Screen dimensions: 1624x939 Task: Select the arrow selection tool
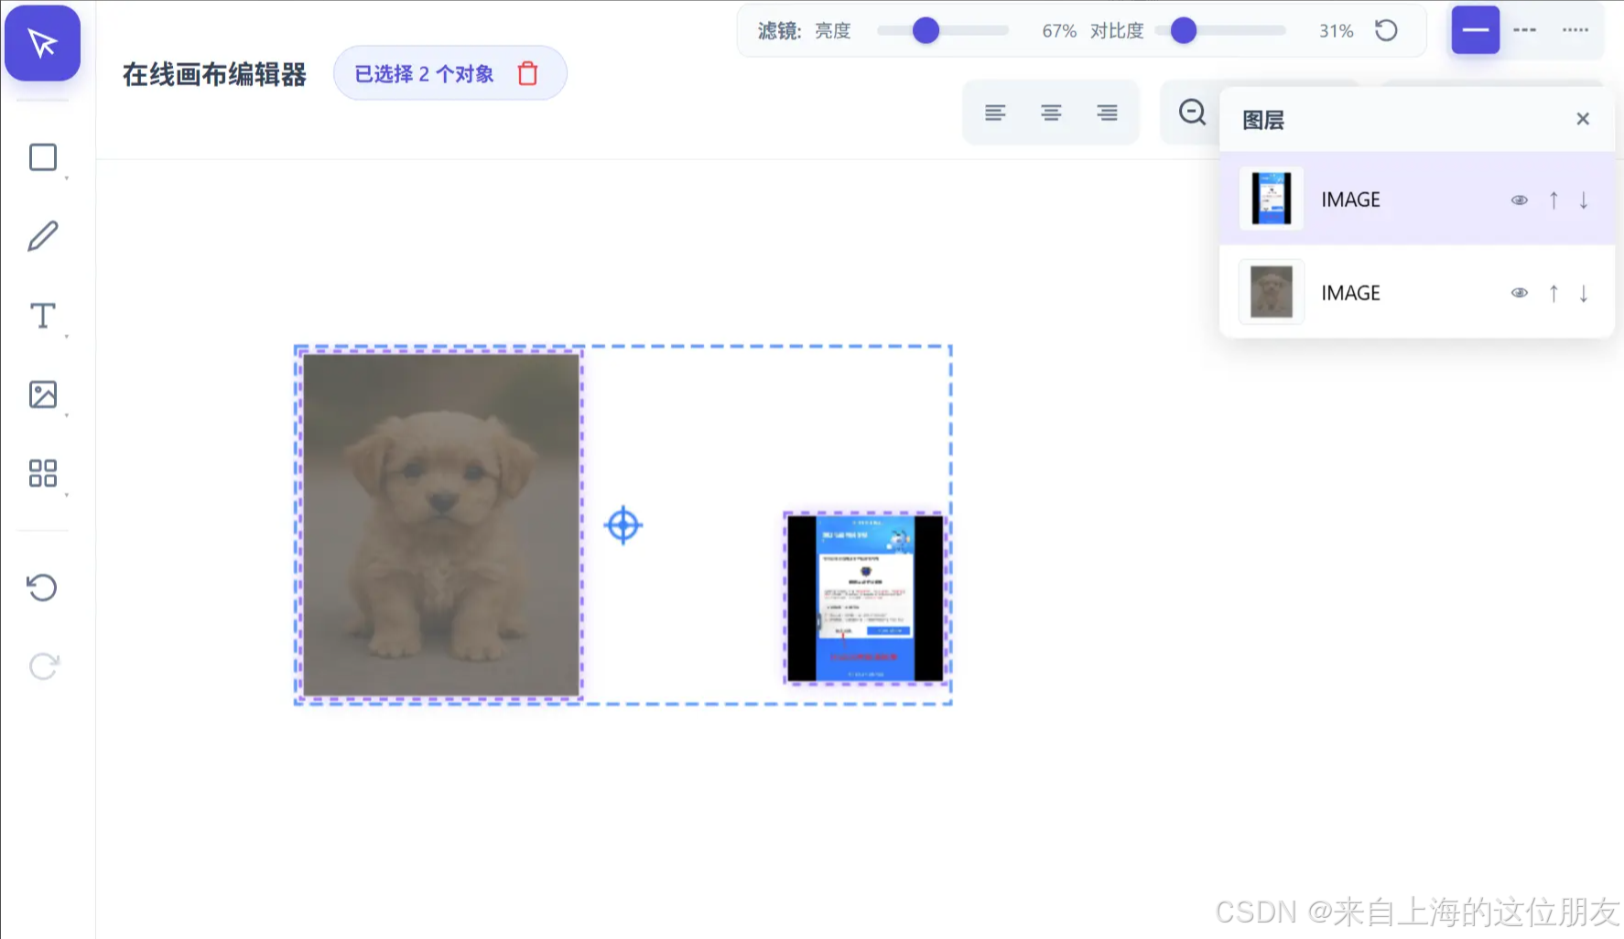[42, 42]
